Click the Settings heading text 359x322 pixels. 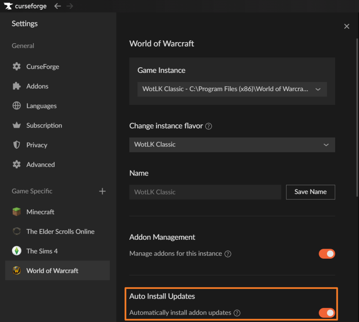pyautogui.click(x=25, y=23)
